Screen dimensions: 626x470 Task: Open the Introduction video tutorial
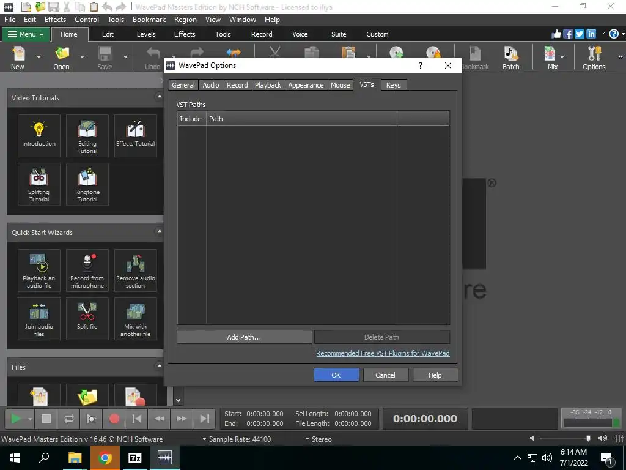point(39,135)
